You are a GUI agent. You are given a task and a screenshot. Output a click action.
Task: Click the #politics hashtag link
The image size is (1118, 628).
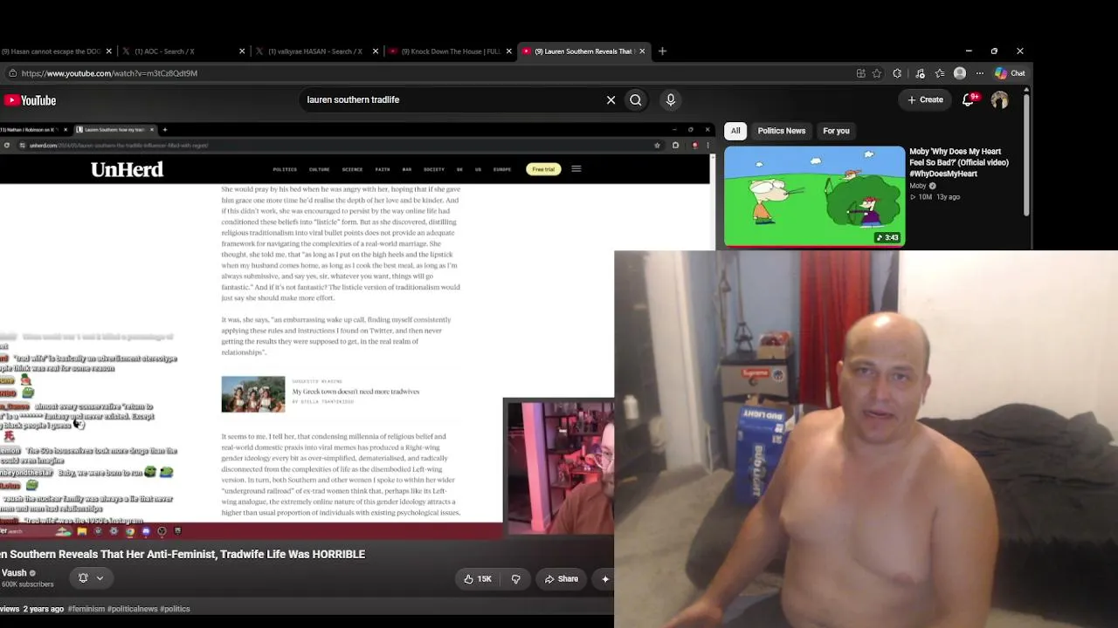[176, 609]
